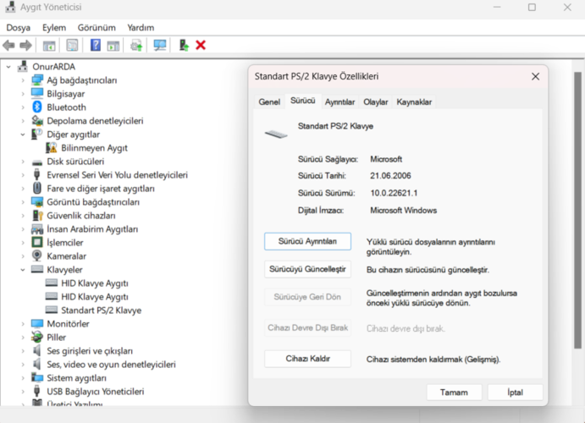
Task: Click the Cihazı Kaldır button
Action: click(x=307, y=359)
